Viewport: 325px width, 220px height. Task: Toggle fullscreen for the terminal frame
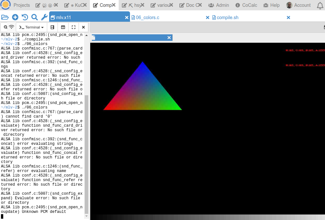pyautogui.click(x=73, y=28)
